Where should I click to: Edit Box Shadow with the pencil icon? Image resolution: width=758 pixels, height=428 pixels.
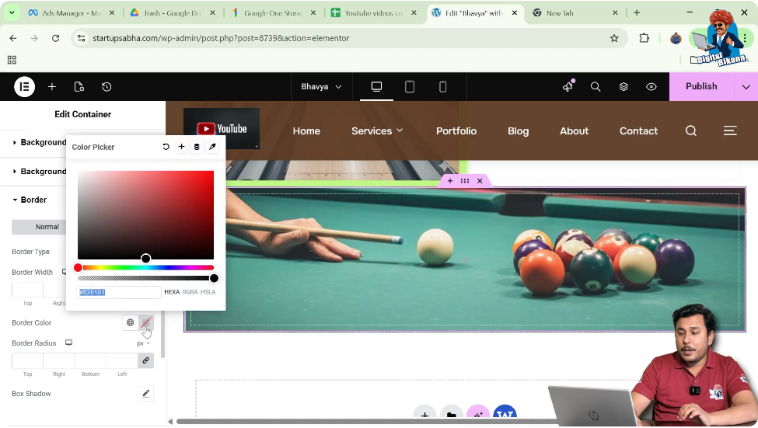(145, 394)
